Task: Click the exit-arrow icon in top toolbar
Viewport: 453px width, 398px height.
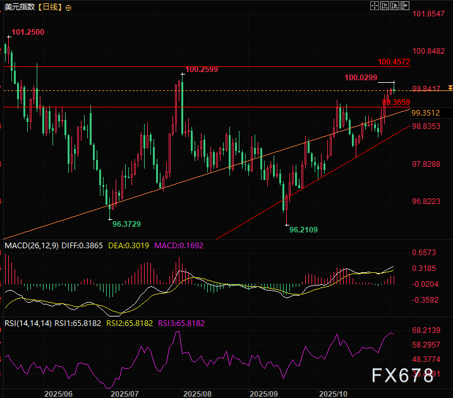Action: (405, 6)
